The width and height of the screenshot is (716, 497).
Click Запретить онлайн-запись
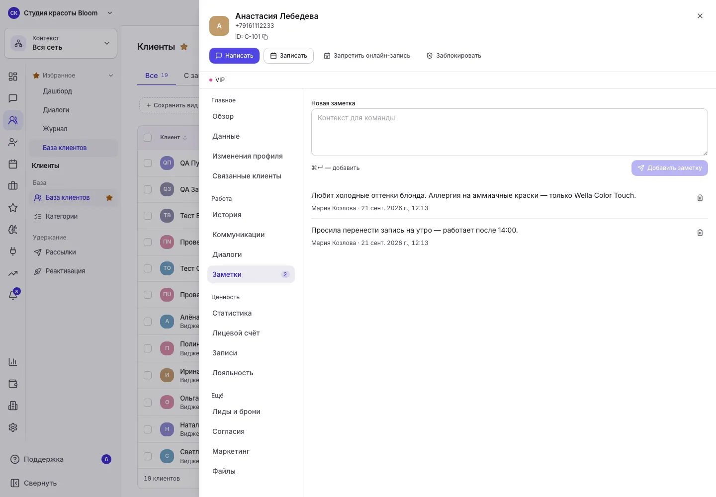point(367,56)
